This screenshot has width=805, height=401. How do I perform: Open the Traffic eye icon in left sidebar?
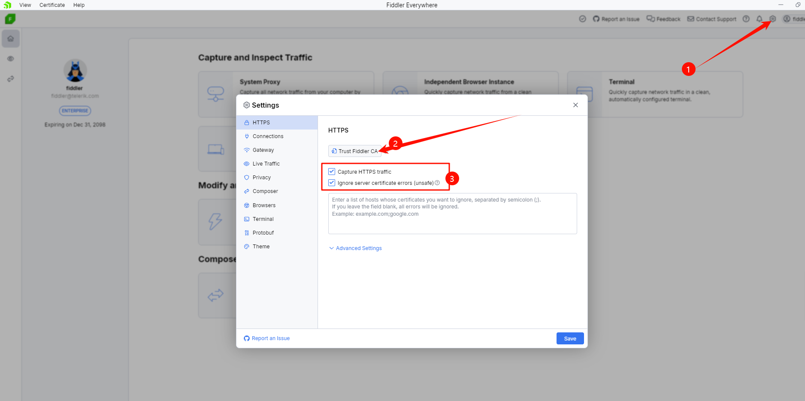[11, 59]
